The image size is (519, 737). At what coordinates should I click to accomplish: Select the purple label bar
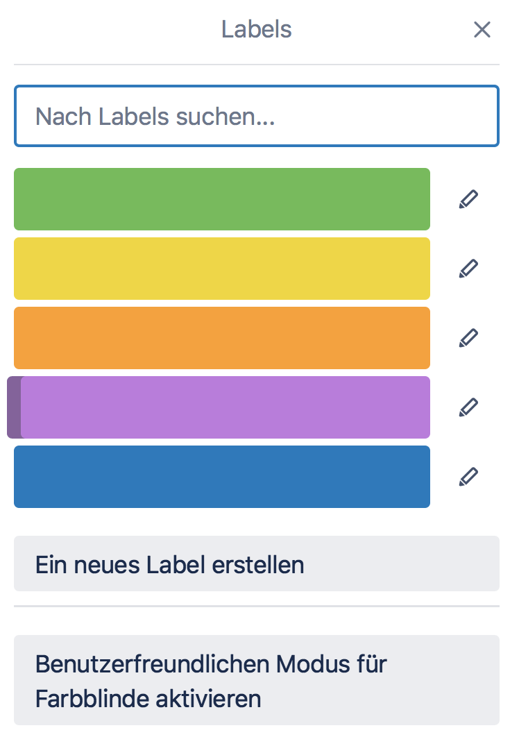coord(226,407)
